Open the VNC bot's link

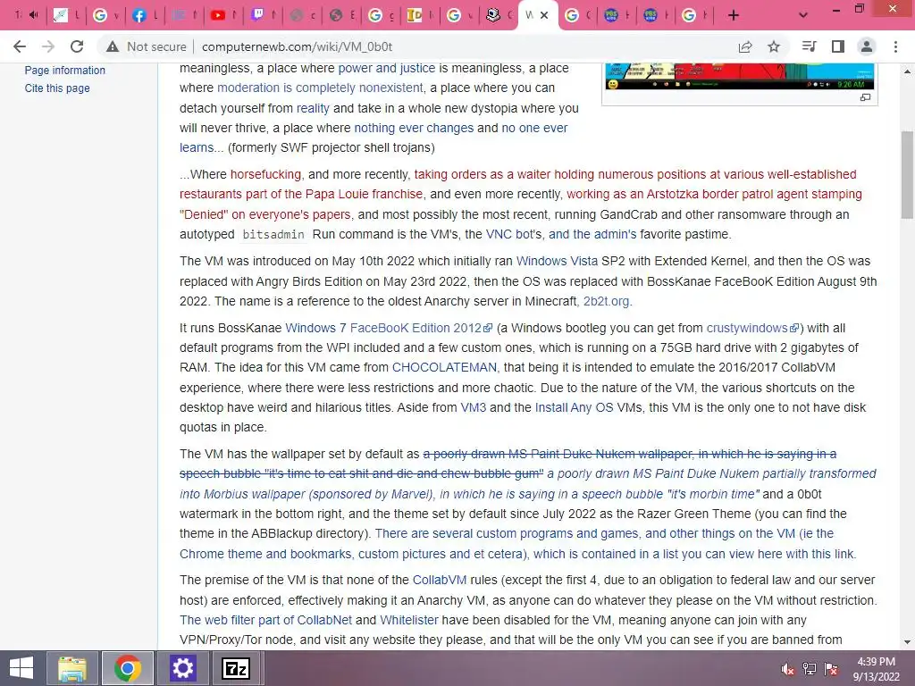[514, 235]
